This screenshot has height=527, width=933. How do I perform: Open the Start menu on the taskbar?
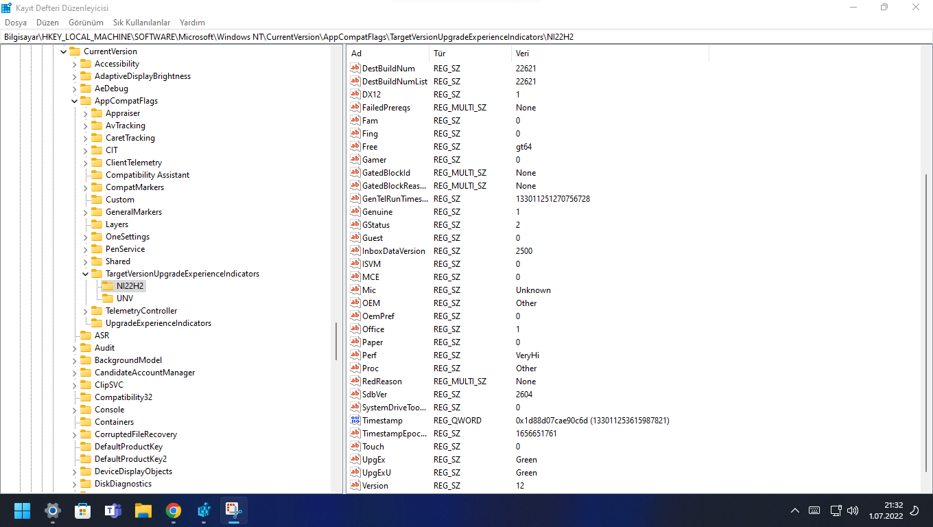pos(22,511)
